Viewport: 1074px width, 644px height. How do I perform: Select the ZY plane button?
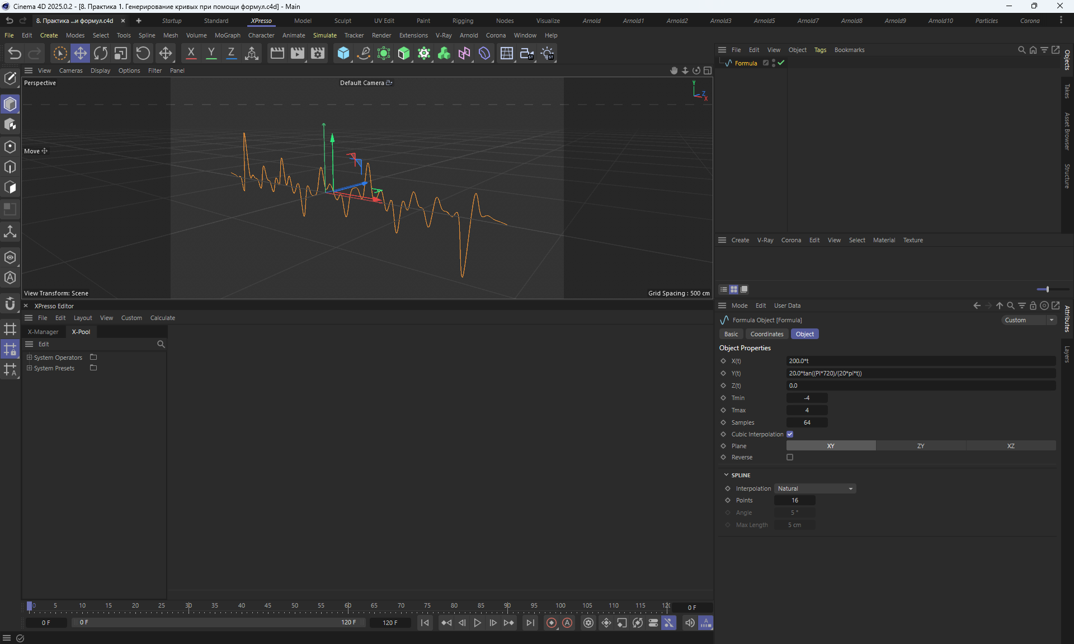click(920, 446)
